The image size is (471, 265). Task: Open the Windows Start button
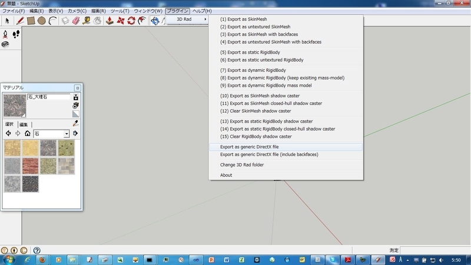pyautogui.click(x=8, y=260)
